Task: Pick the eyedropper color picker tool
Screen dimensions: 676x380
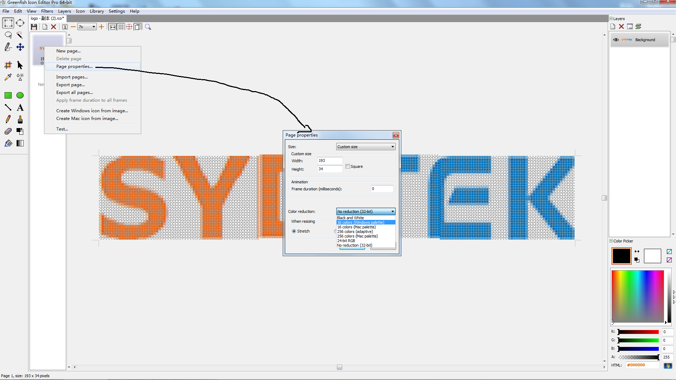Action: pyautogui.click(x=8, y=77)
